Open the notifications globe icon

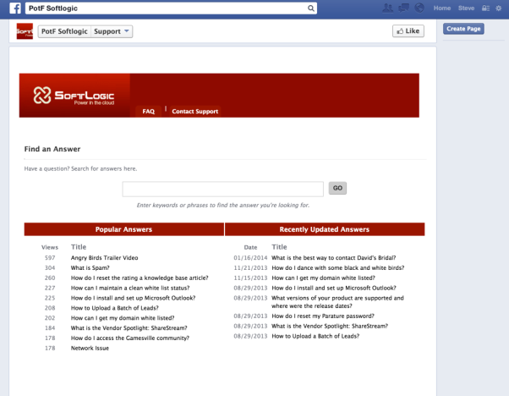(419, 8)
